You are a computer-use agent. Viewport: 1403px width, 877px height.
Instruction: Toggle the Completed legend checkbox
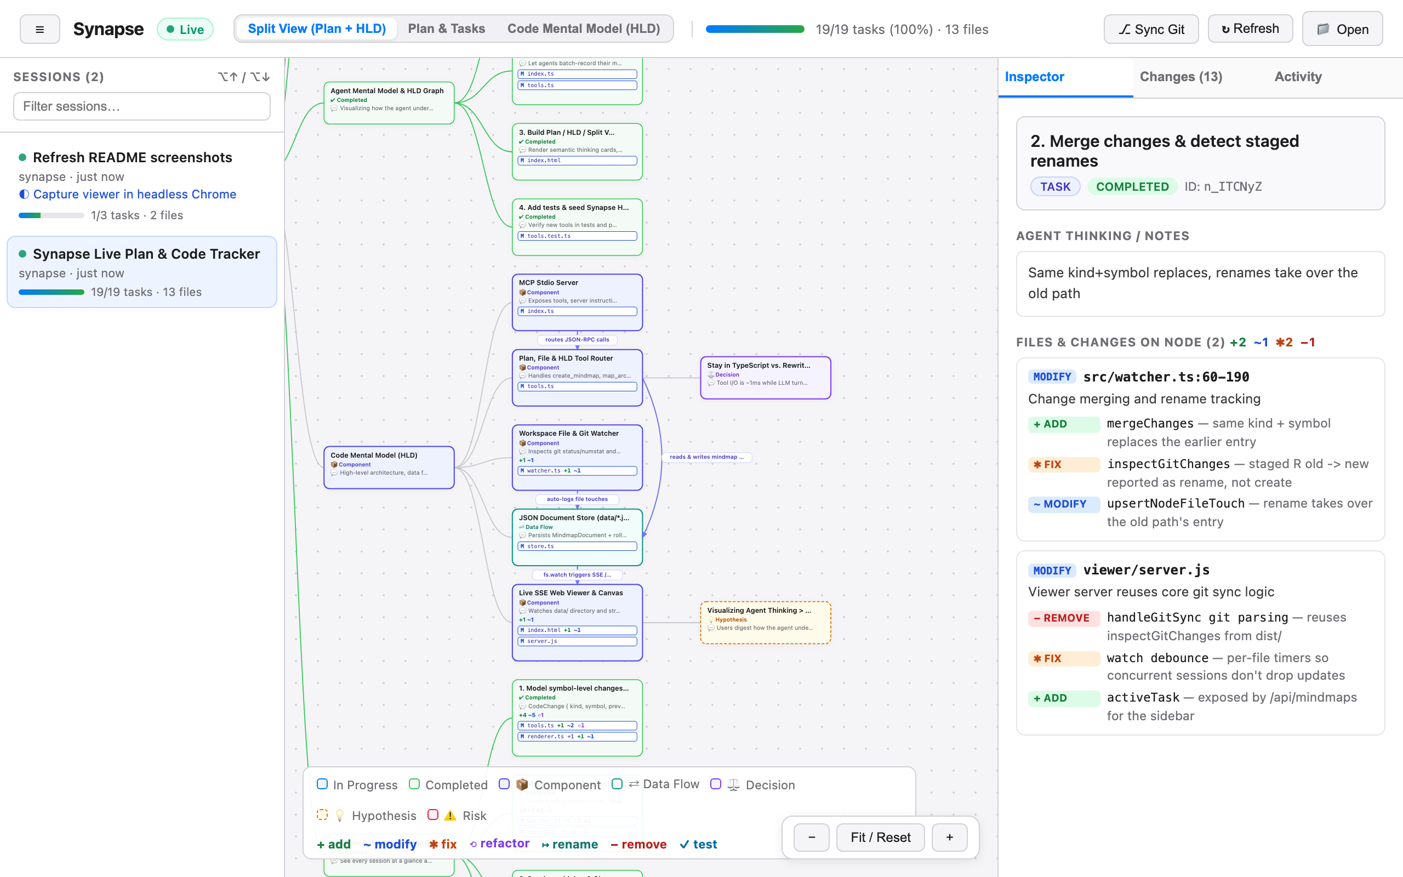(x=414, y=784)
